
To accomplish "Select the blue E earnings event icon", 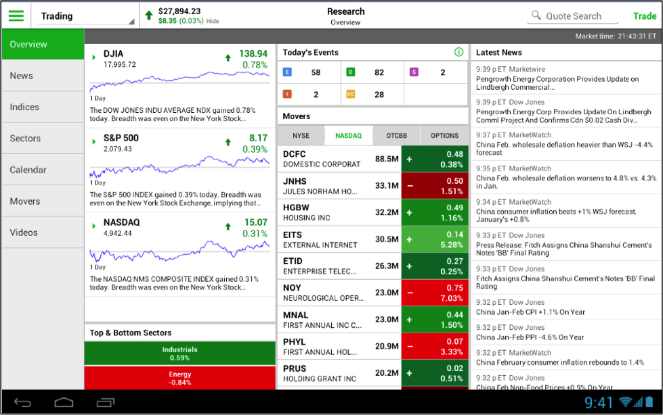I will (287, 72).
